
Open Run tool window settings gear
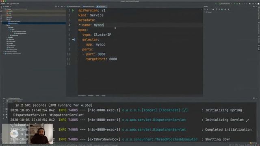click(x=254, y=98)
